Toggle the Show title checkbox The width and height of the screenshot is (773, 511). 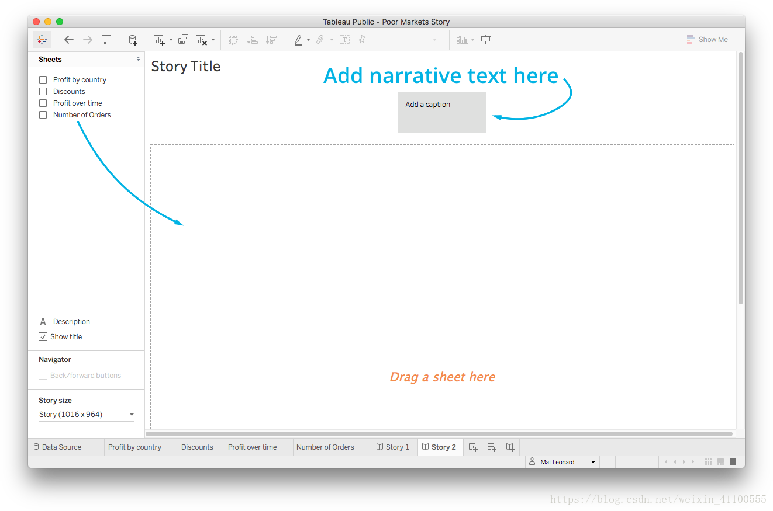point(43,337)
